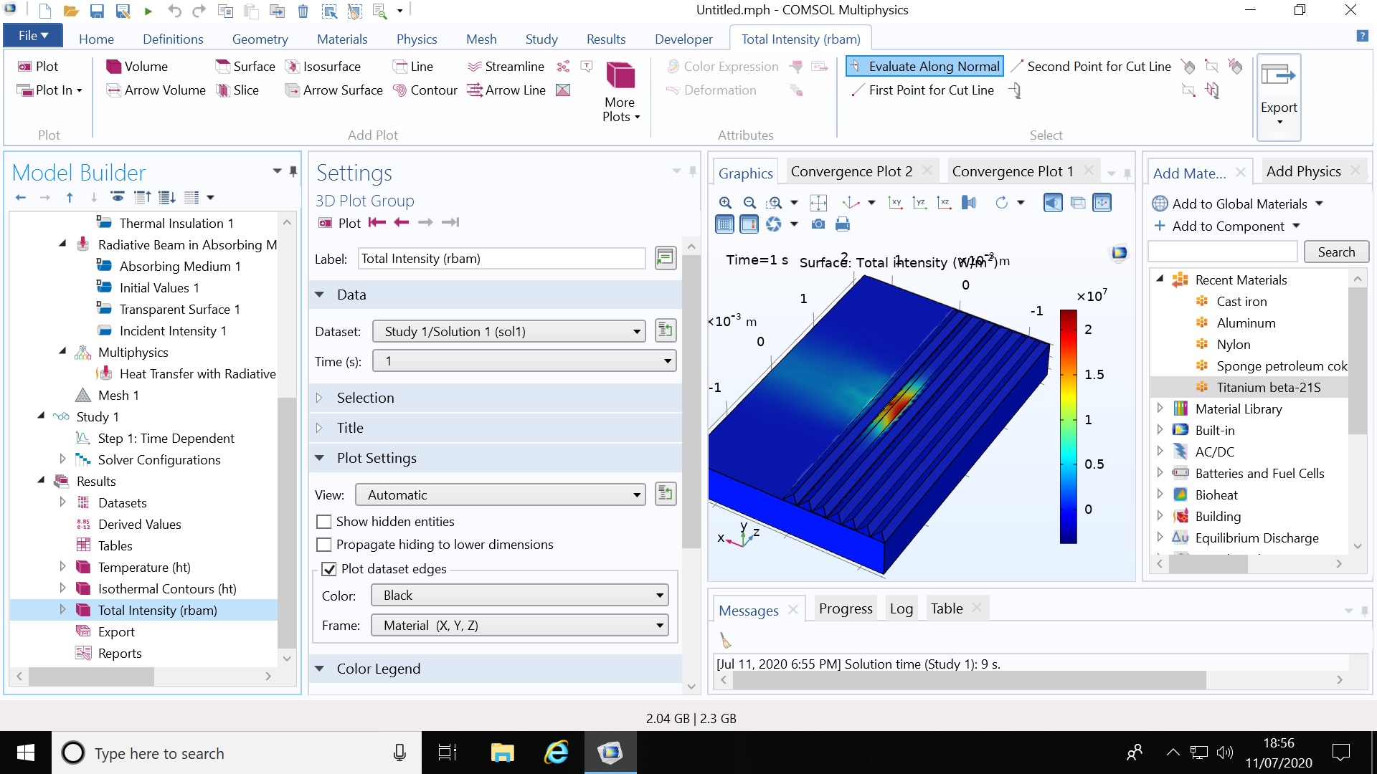Switch to YZ view
The width and height of the screenshot is (1377, 774).
(x=919, y=203)
